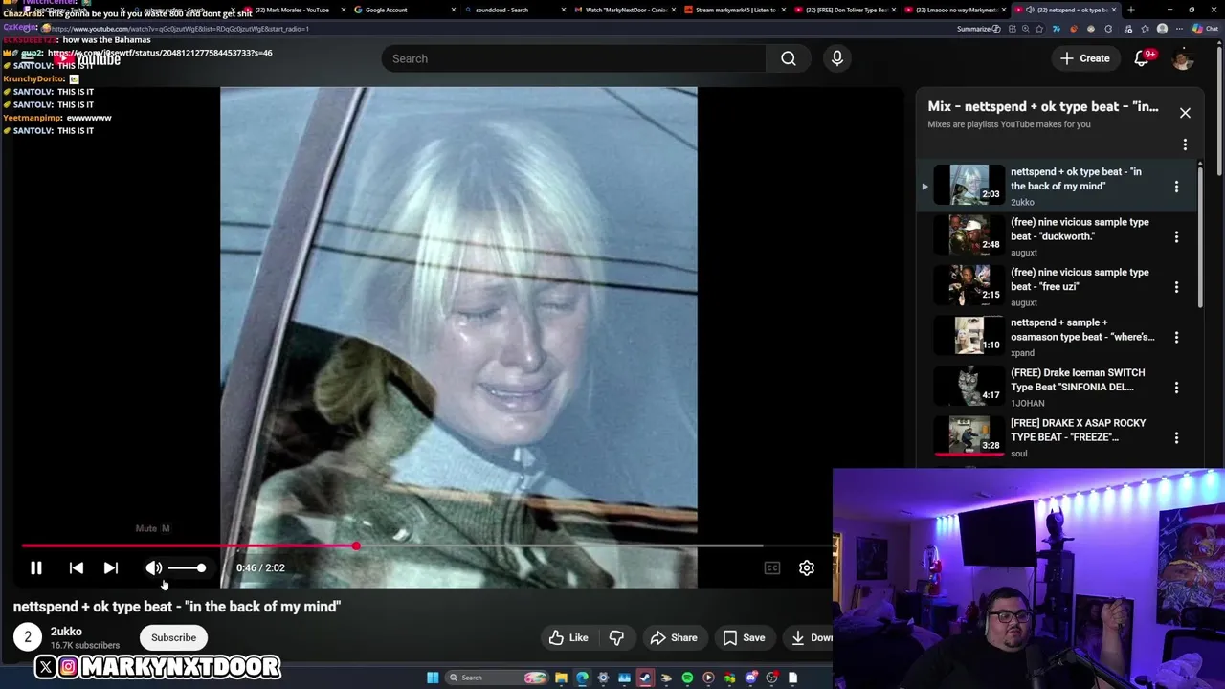Open the Windows Start menu
Image resolution: width=1225 pixels, height=689 pixels.
pyautogui.click(x=433, y=678)
